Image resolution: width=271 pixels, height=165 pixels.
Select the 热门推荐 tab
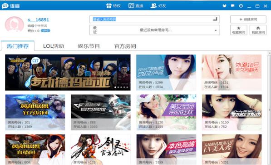point(18,46)
